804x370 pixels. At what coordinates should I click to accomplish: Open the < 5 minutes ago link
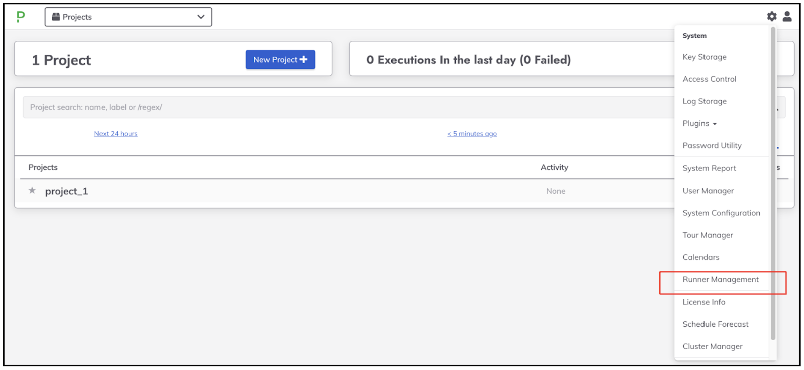(x=472, y=134)
